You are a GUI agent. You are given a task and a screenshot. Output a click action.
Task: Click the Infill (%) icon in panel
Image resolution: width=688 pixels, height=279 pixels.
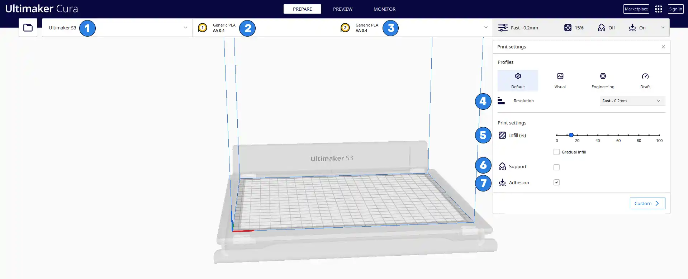pyautogui.click(x=502, y=135)
